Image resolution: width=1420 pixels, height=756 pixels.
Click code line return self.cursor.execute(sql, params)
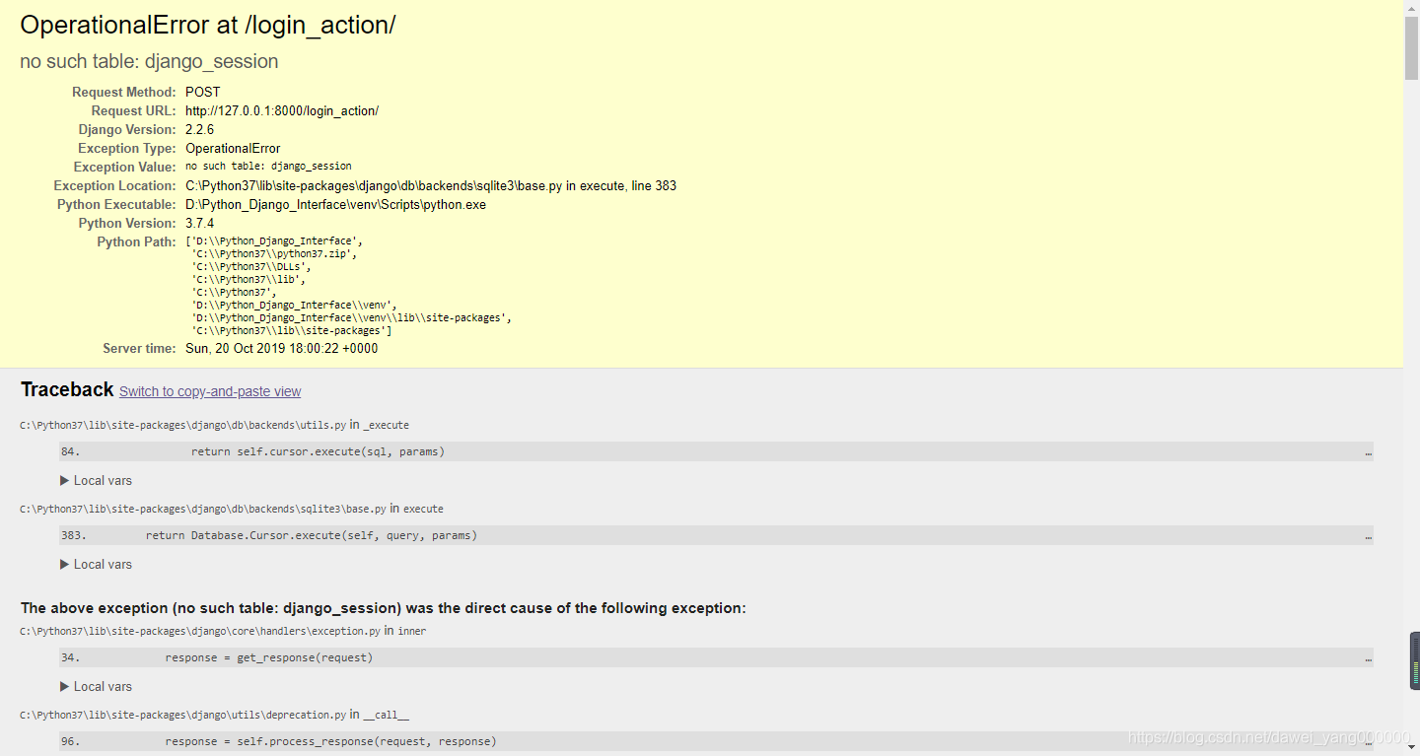point(318,451)
